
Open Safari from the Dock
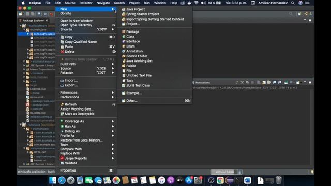[x=62, y=180]
